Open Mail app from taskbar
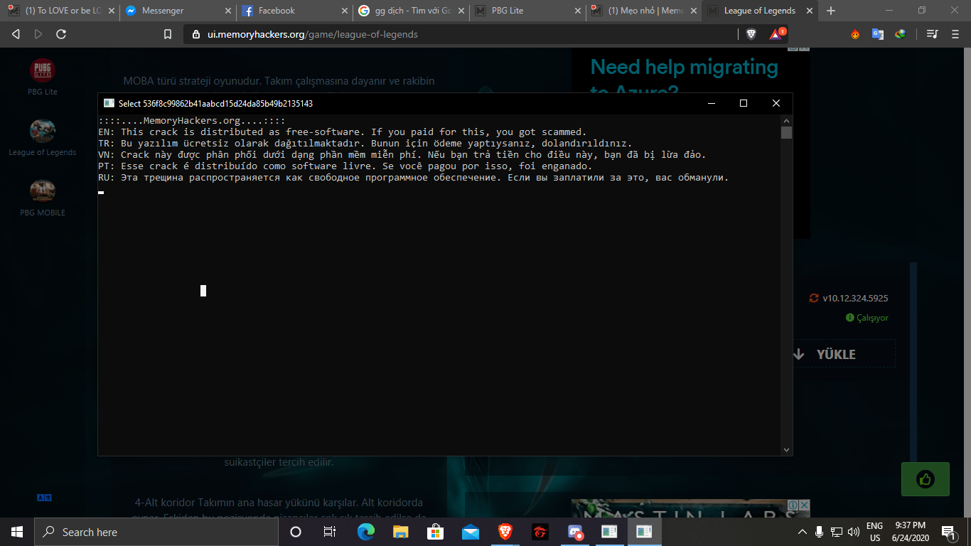 pos(470,532)
